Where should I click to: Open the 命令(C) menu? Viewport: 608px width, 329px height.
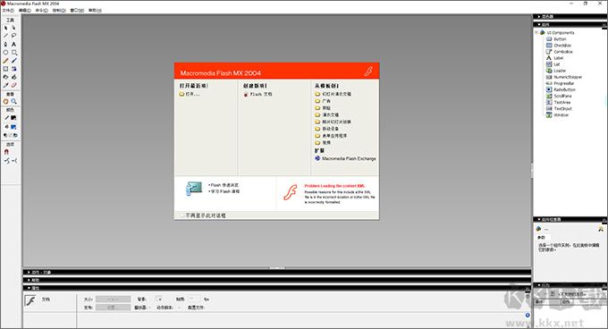pos(42,11)
